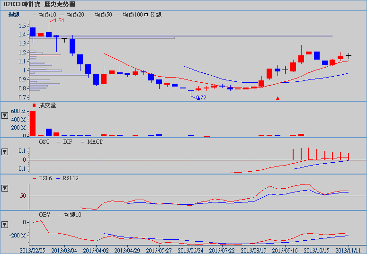Click the red triangle marker on date axis
This screenshot has height=254, width=367.
[x=278, y=98]
